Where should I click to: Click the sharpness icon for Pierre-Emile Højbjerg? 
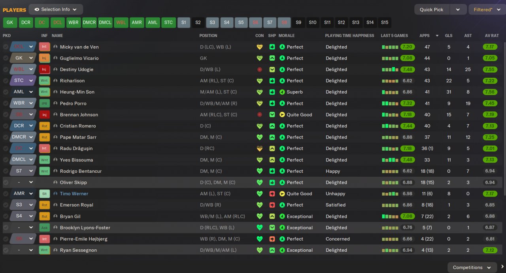click(x=272, y=239)
